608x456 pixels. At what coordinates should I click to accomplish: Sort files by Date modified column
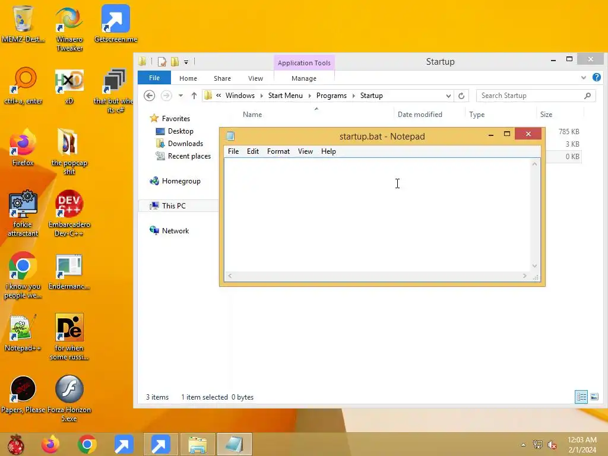pyautogui.click(x=420, y=115)
